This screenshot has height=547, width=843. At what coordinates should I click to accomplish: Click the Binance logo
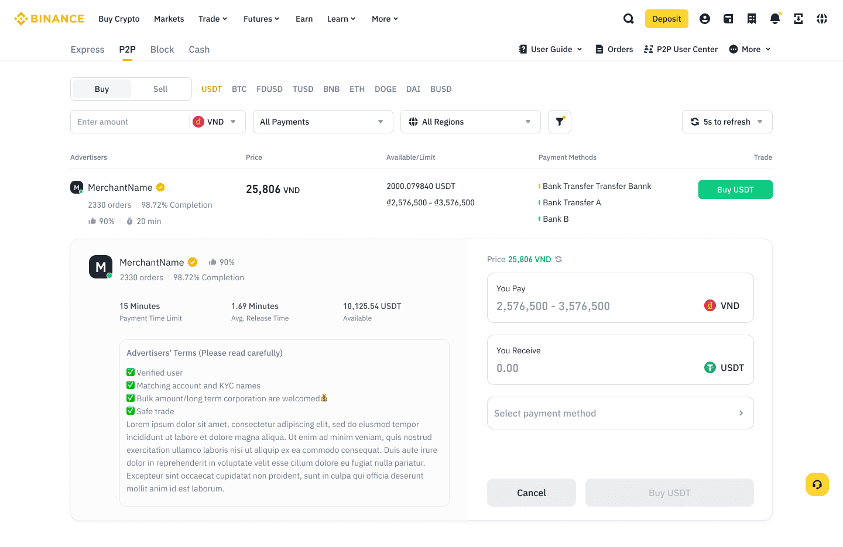pyautogui.click(x=49, y=19)
